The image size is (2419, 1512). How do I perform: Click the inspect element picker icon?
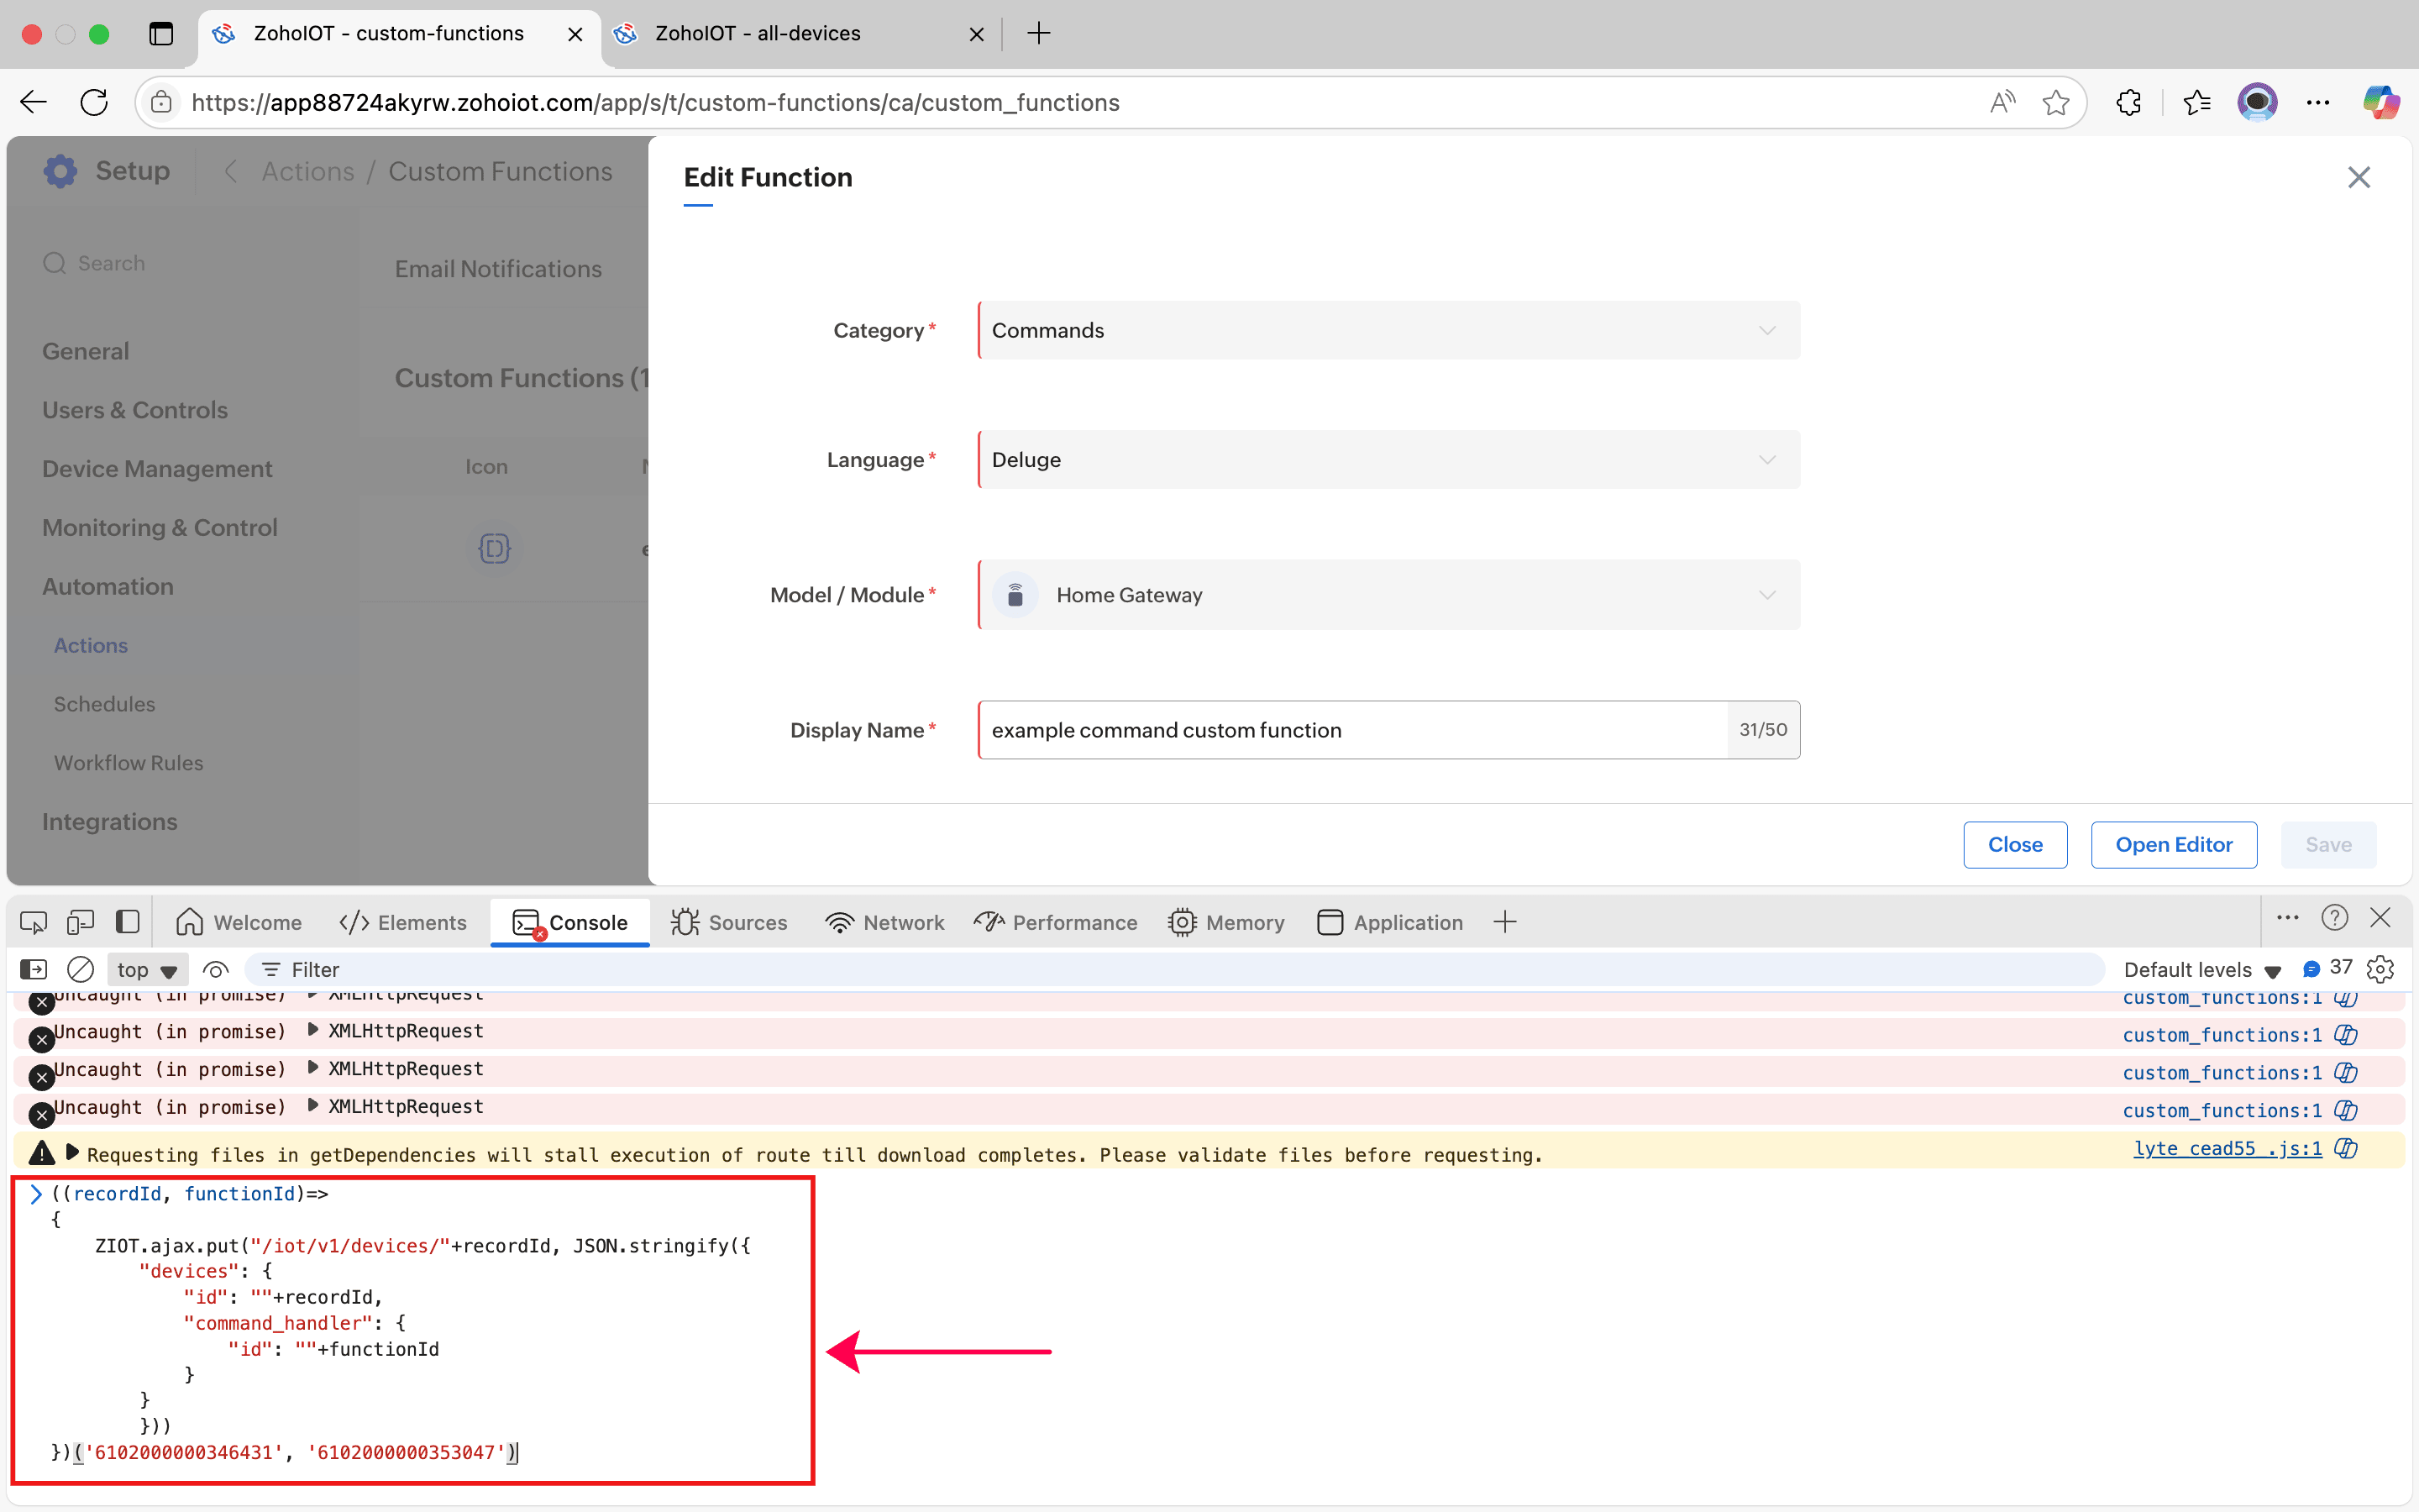click(x=33, y=922)
